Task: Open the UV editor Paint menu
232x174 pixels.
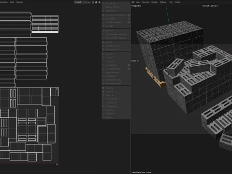Action: [12, 2]
